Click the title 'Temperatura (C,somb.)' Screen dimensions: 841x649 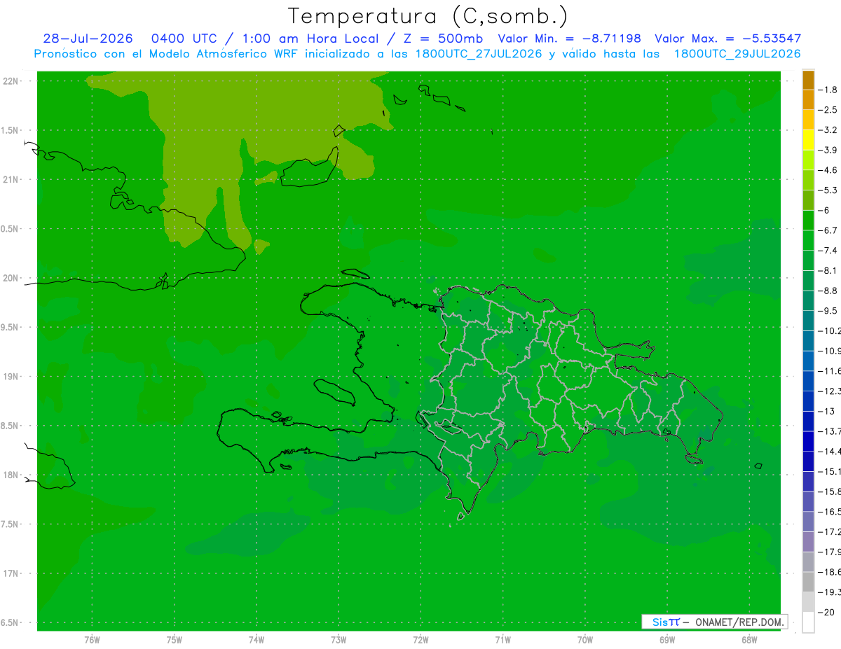coord(428,16)
